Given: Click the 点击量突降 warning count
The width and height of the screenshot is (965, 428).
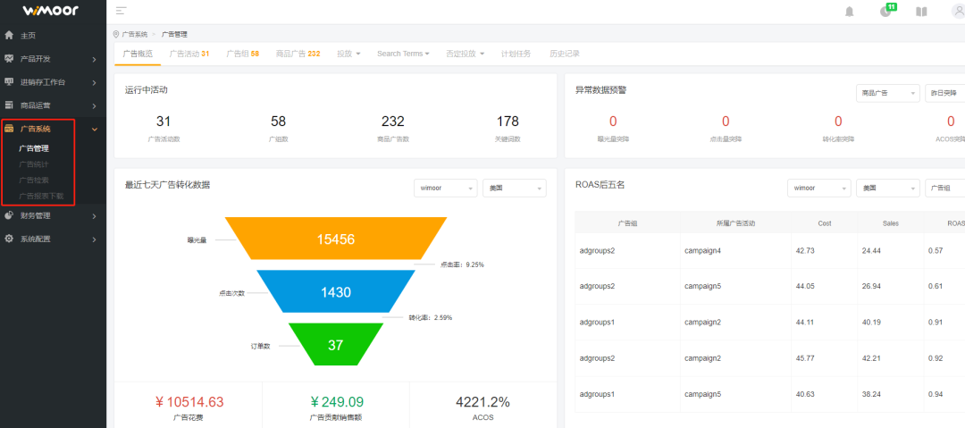Looking at the screenshot, I should tap(726, 122).
